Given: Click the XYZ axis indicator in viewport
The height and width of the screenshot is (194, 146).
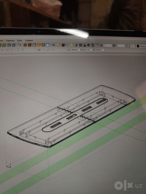Looking at the screenshot, I should 8,165.
